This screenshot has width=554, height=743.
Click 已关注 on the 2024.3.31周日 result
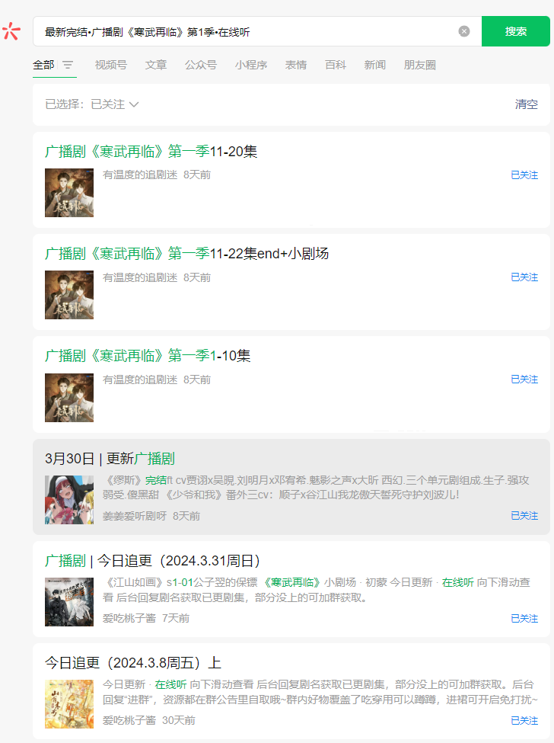524,618
